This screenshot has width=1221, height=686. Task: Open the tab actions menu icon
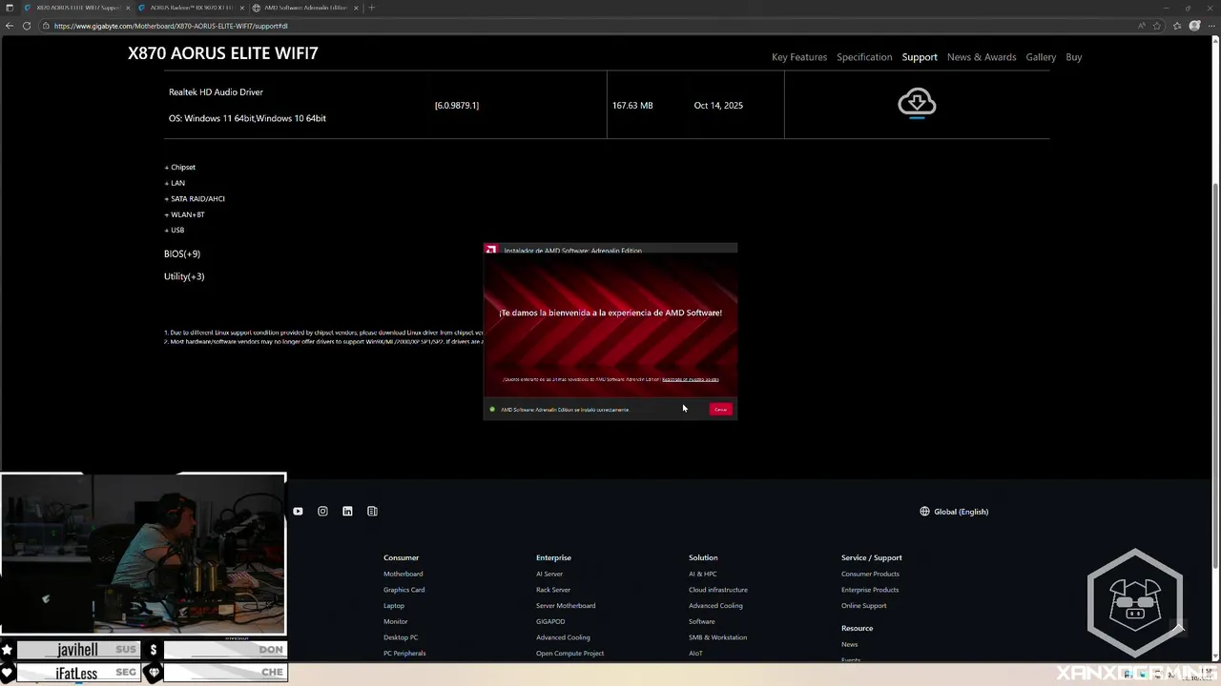tap(9, 8)
